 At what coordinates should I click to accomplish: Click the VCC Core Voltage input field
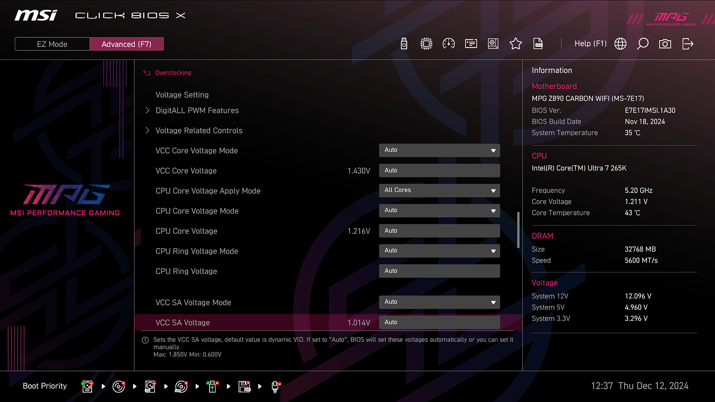click(x=439, y=170)
